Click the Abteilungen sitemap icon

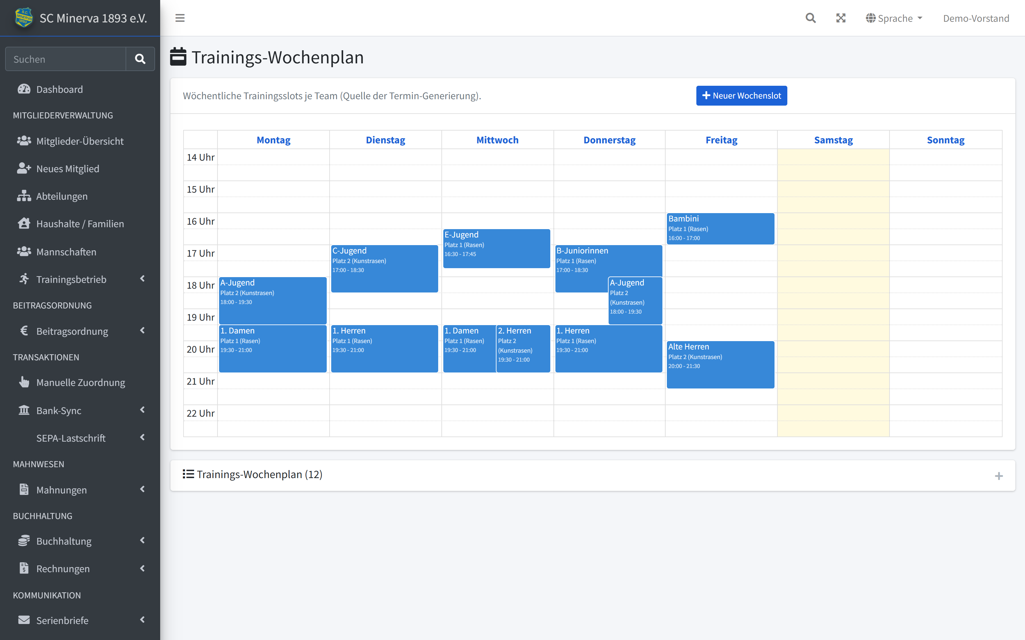click(24, 196)
